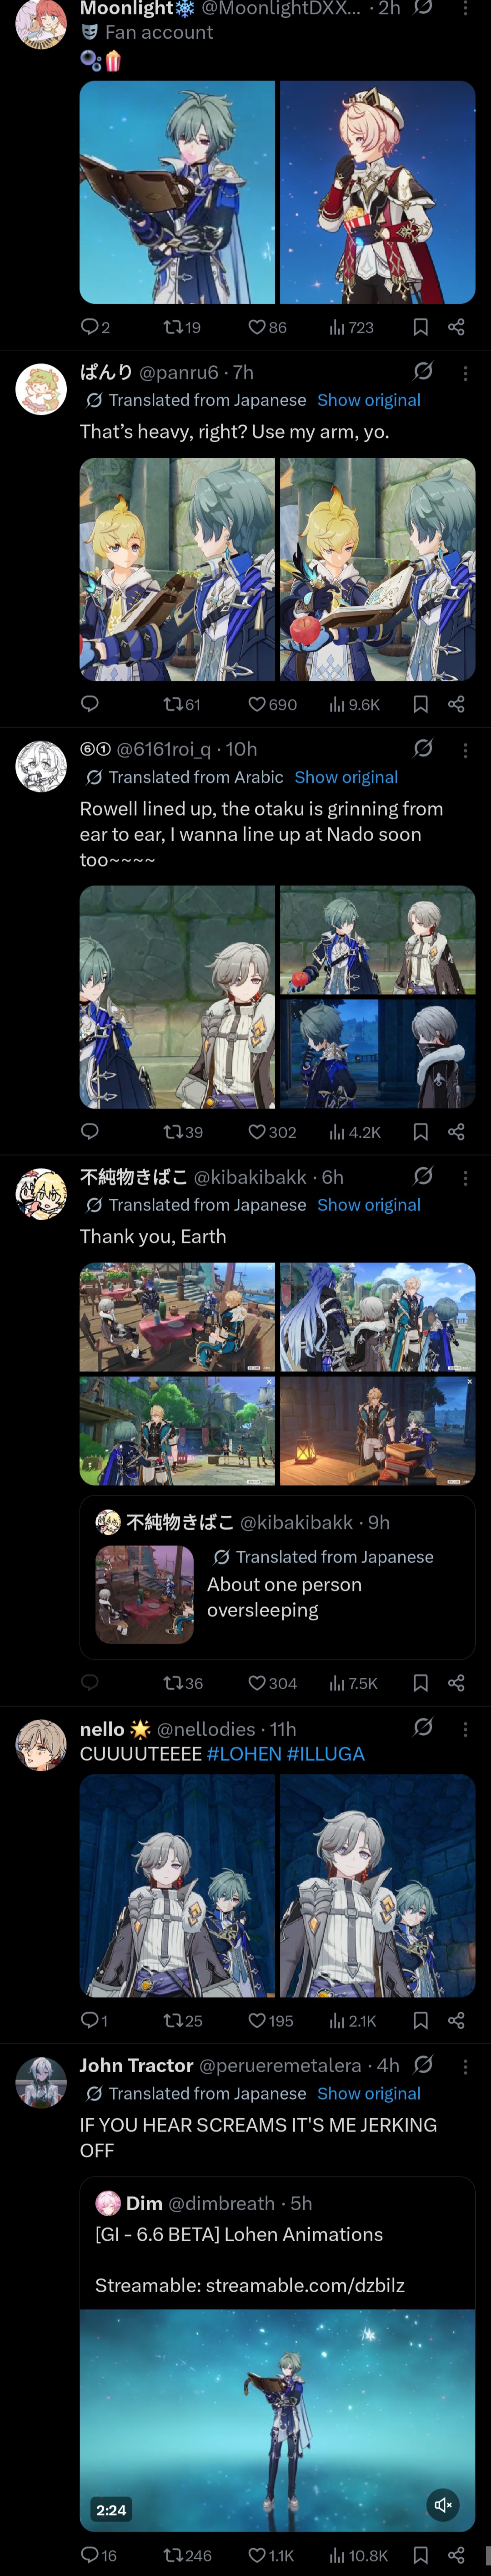Like John Tractor's tweet with 1.1K likes
This screenshot has height=2576, width=491.
coord(271,2555)
